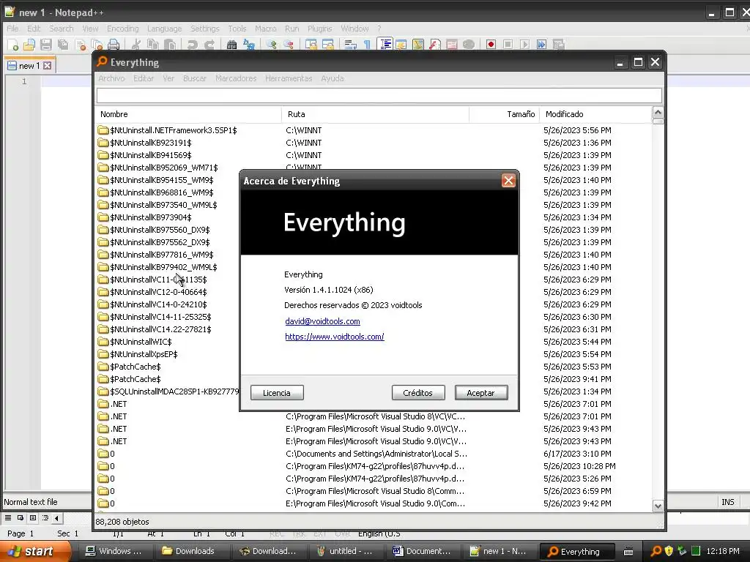
Task: Click the results scrollbar down arrow
Action: point(658,506)
